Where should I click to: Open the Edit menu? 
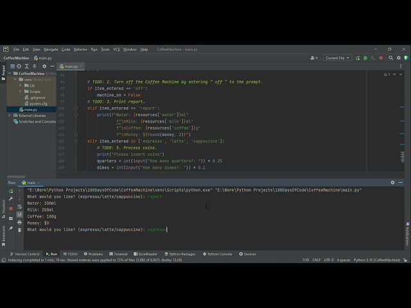[x=26, y=49]
